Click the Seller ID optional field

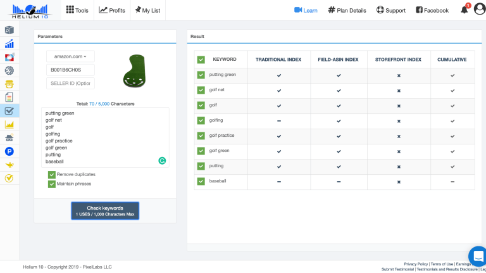pyautogui.click(x=70, y=83)
